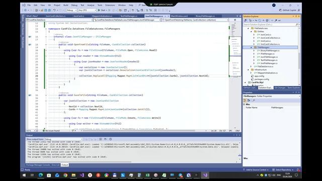This screenshot has width=322, height=181.
Task: Switch to the BinaryFileManager.cs editor tab
Action: point(205,16)
